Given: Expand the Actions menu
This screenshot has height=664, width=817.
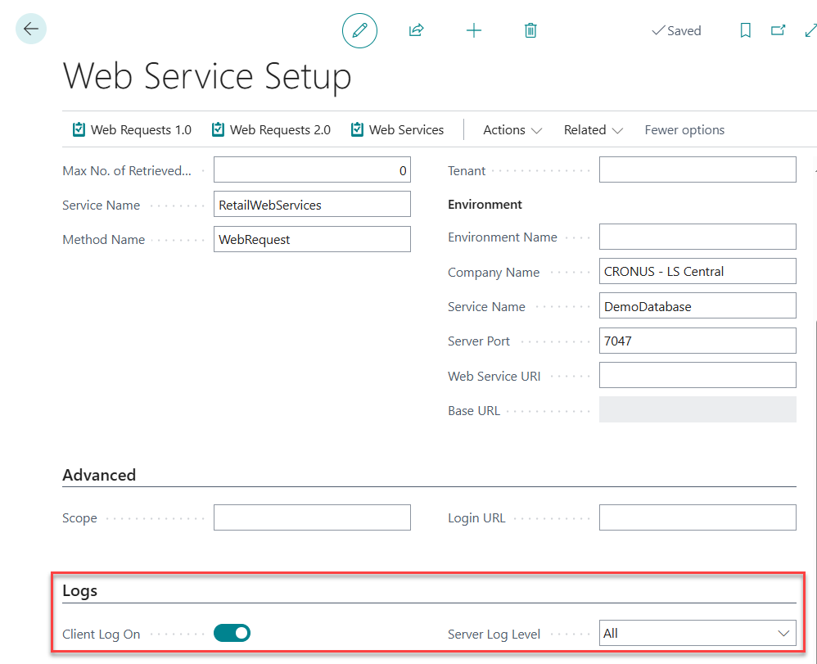Looking at the screenshot, I should pyautogui.click(x=512, y=130).
